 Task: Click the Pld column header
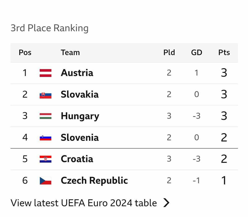tap(169, 52)
